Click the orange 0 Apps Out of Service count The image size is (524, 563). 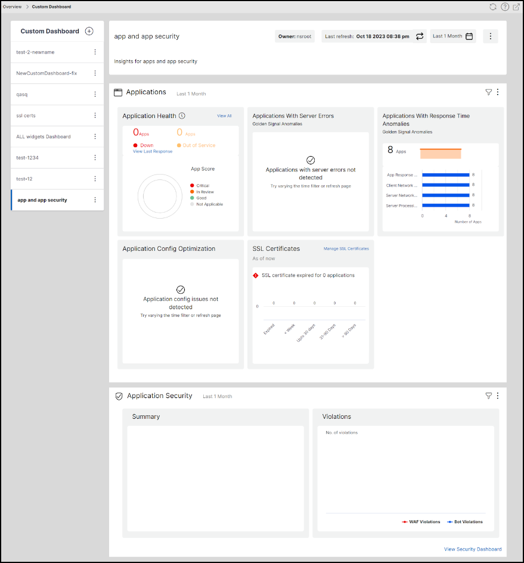pos(186,132)
